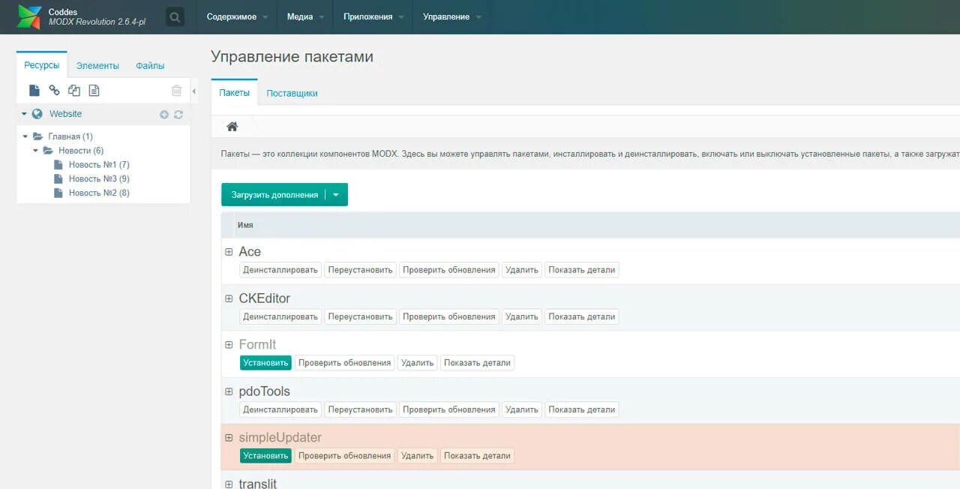Click the home breadcrumb icon

[232, 127]
